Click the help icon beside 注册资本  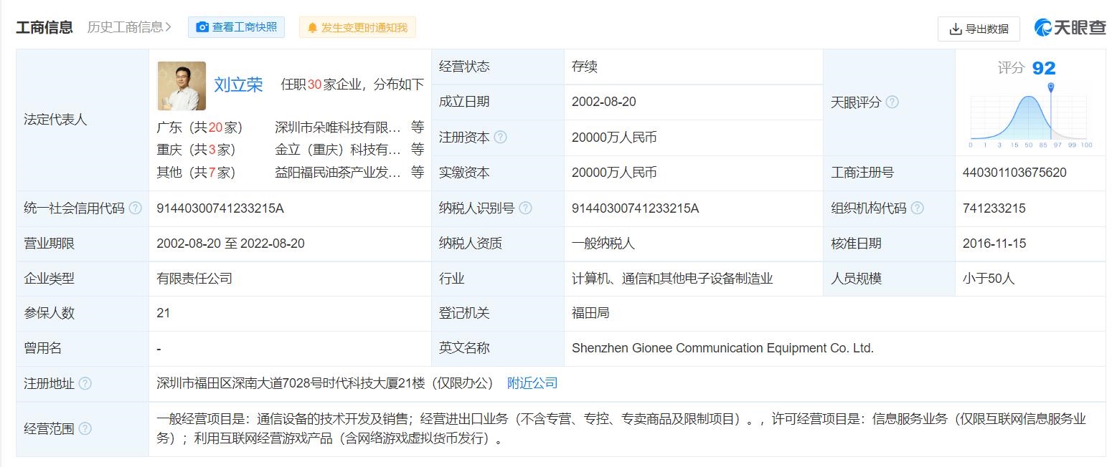pos(500,137)
